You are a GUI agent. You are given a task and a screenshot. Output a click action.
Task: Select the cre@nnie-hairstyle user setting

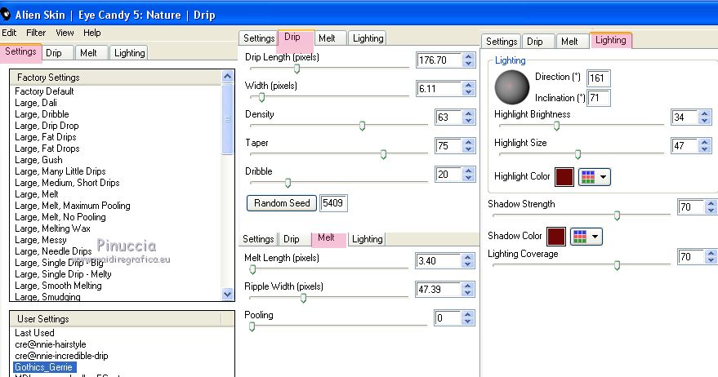(x=51, y=344)
